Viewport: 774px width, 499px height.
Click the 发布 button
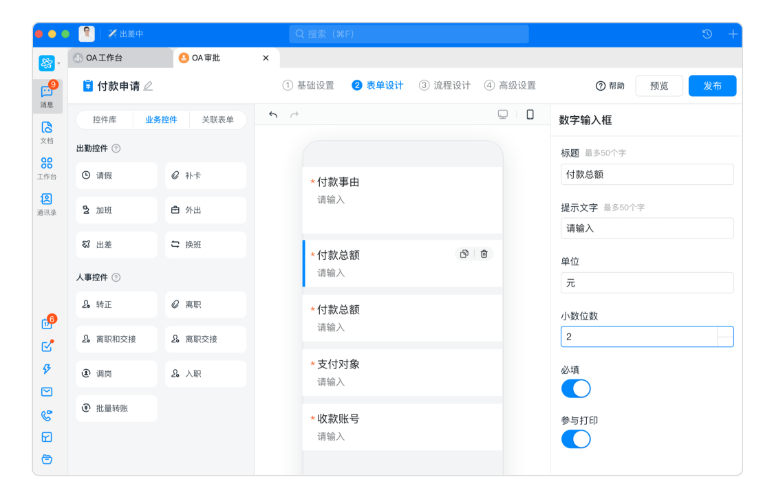tap(712, 86)
